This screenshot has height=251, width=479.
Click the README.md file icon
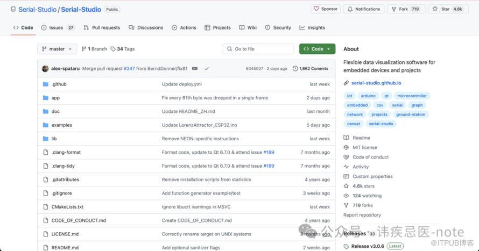(45, 248)
